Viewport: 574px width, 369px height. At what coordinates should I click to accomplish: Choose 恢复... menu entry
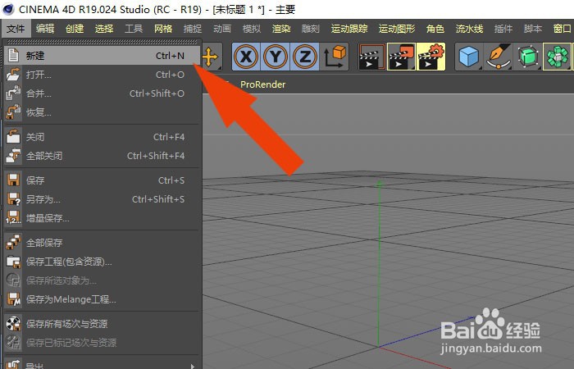click(102, 112)
